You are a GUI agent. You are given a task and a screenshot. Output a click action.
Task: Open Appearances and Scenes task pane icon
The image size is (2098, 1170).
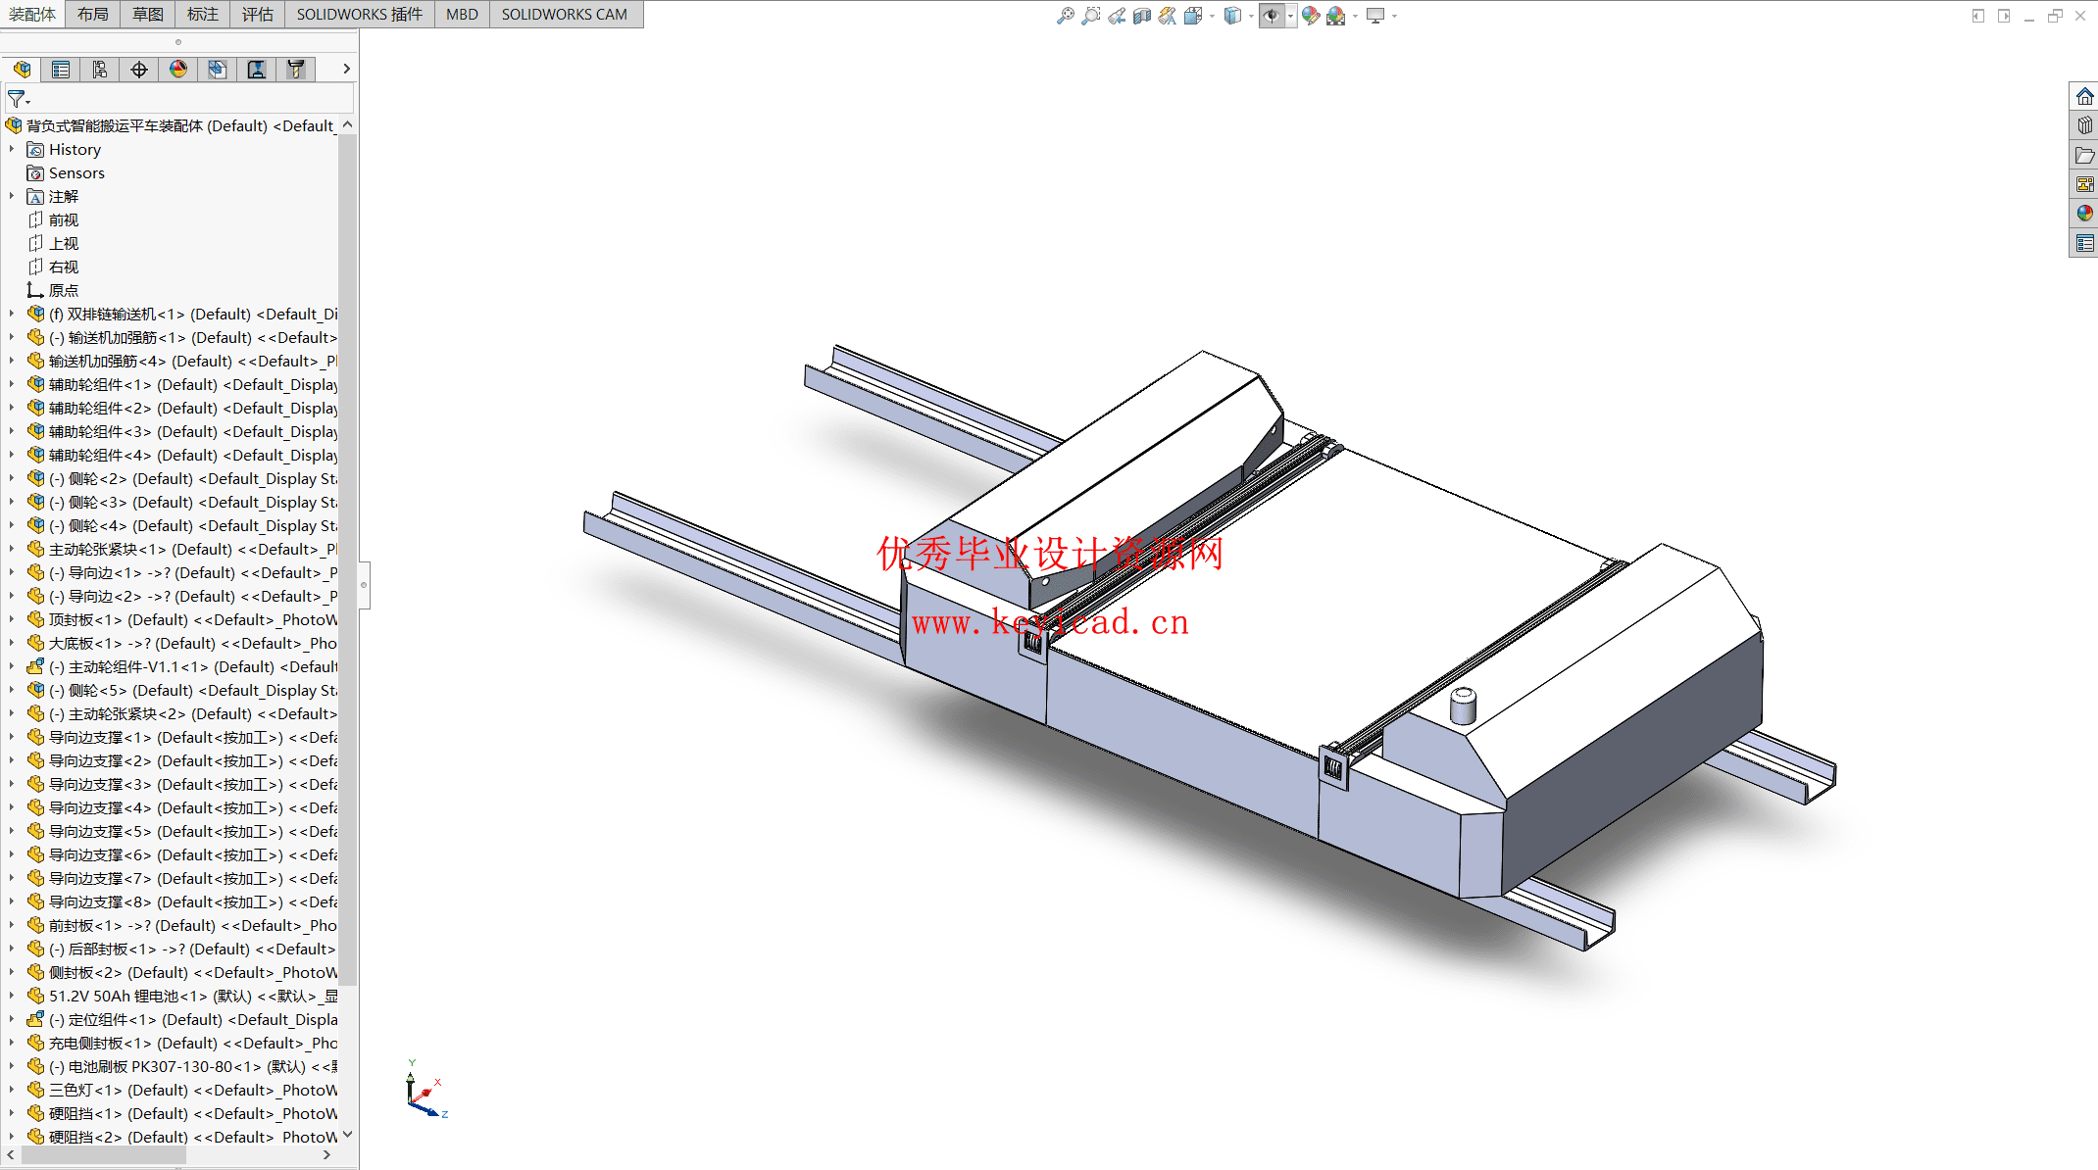2084,213
